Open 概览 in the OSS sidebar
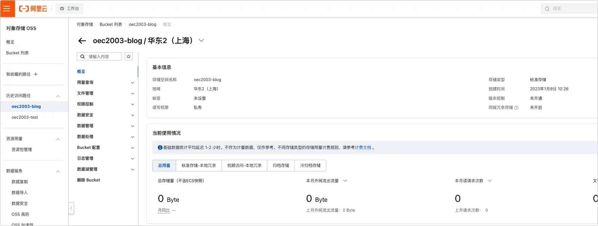The height and width of the screenshot is (226, 598). [10, 42]
